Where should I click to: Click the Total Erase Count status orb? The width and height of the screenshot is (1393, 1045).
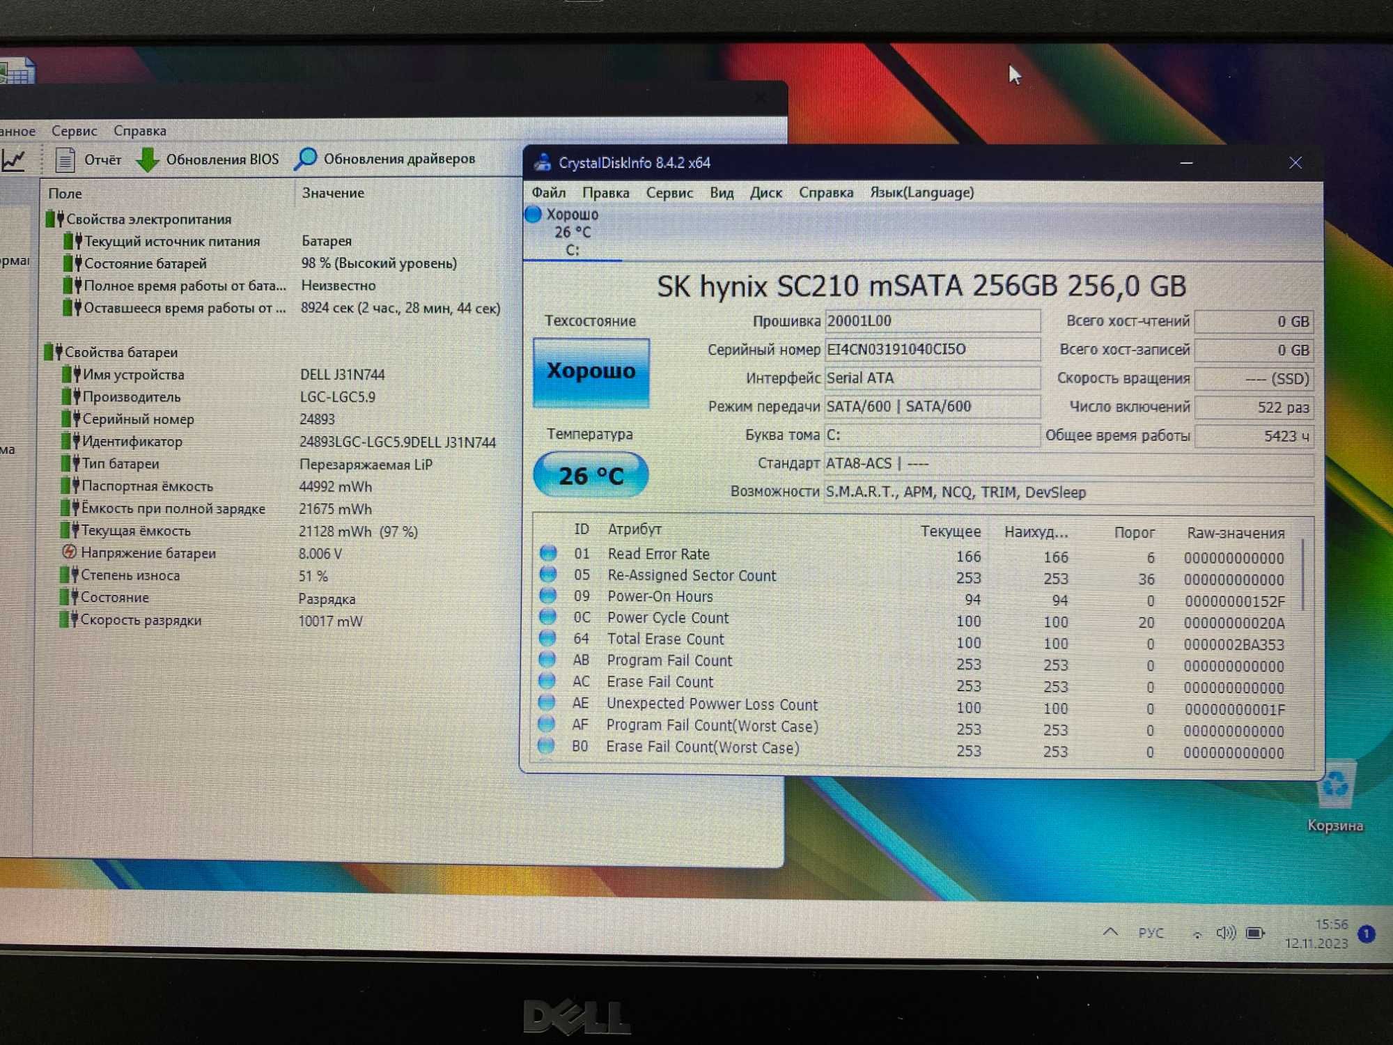[x=548, y=638]
